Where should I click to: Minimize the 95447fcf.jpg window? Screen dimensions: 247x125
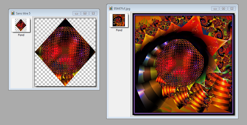(x=215, y=8)
